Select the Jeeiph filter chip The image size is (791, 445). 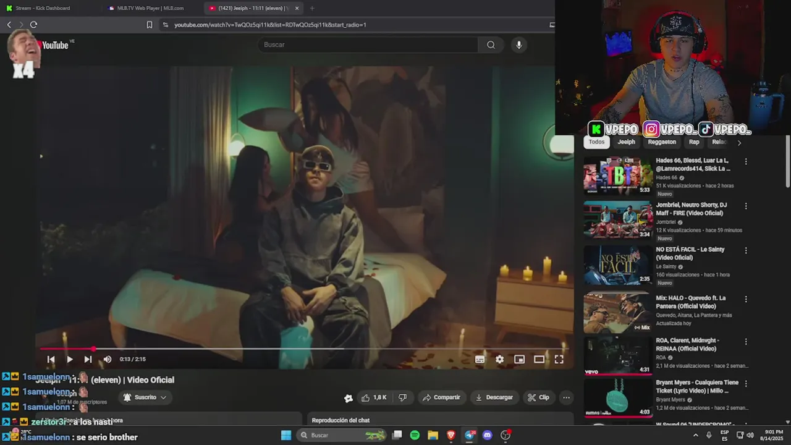click(x=626, y=142)
